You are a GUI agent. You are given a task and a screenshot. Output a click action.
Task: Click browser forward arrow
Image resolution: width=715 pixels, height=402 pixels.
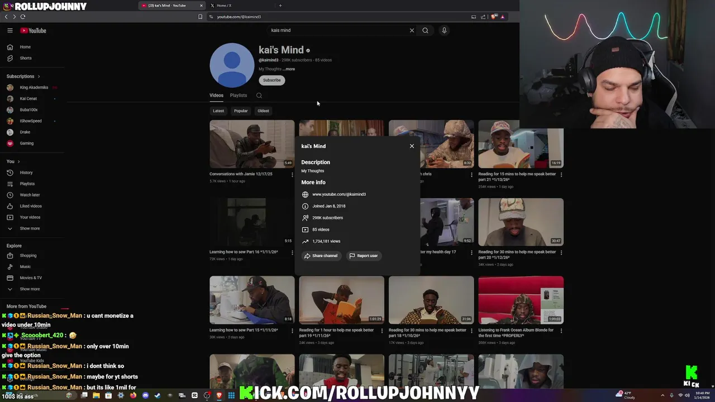14,17
